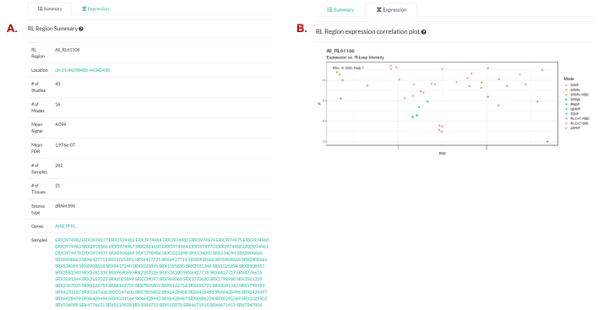The image size is (603, 310).
Task: Open sample link SRX2918366
Action: tap(95, 247)
